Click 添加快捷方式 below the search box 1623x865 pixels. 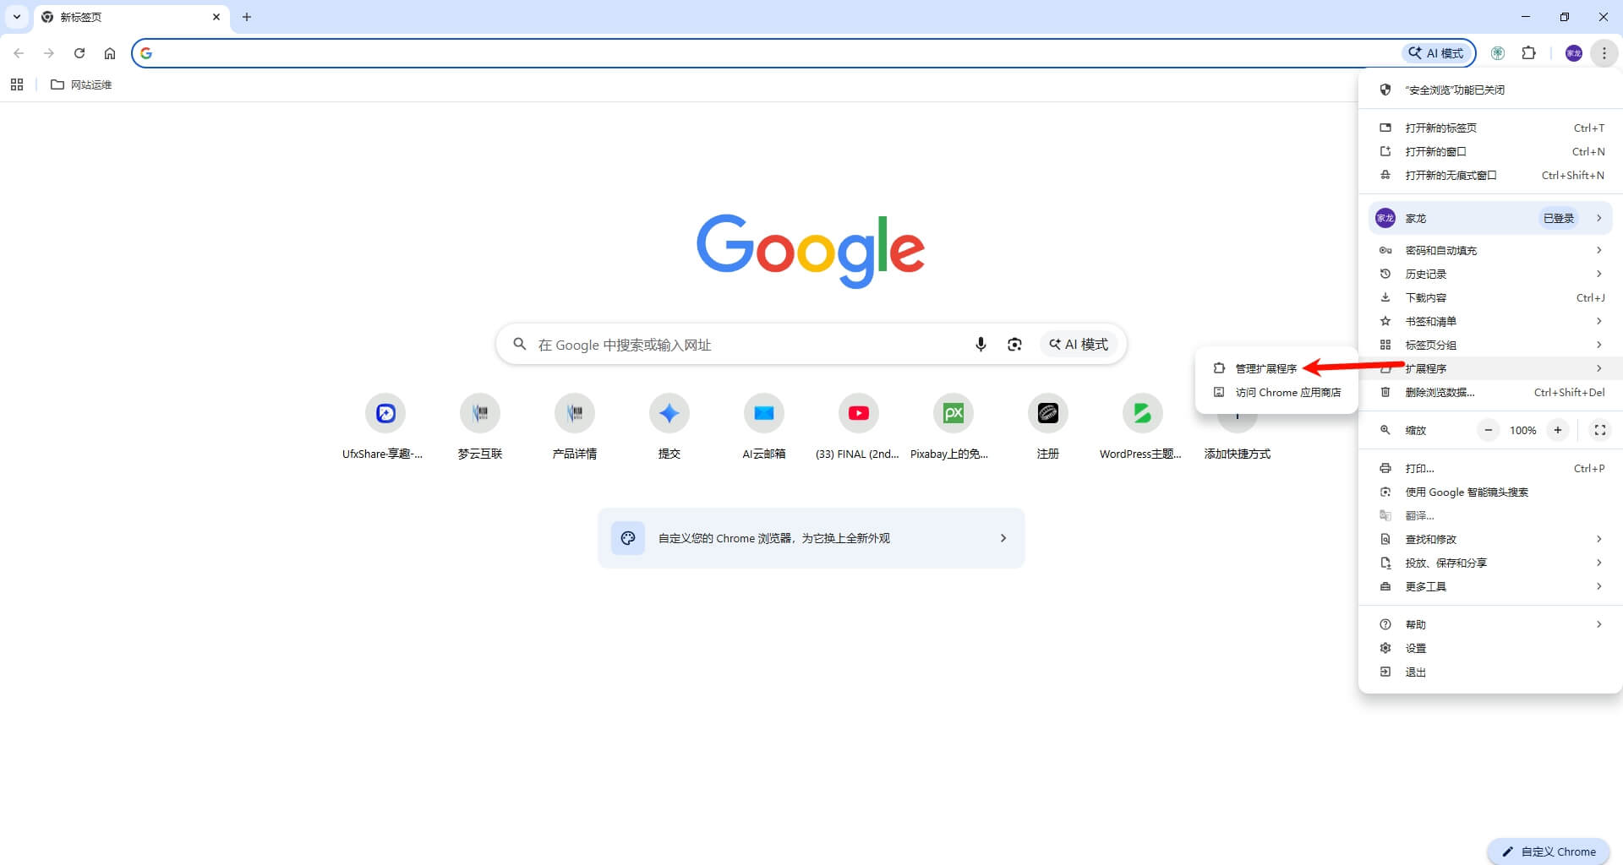pyautogui.click(x=1237, y=424)
